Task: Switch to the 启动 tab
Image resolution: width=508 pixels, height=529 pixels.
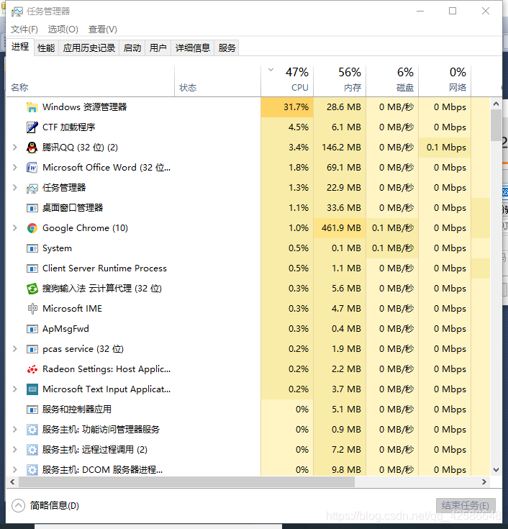Action: coord(132,48)
